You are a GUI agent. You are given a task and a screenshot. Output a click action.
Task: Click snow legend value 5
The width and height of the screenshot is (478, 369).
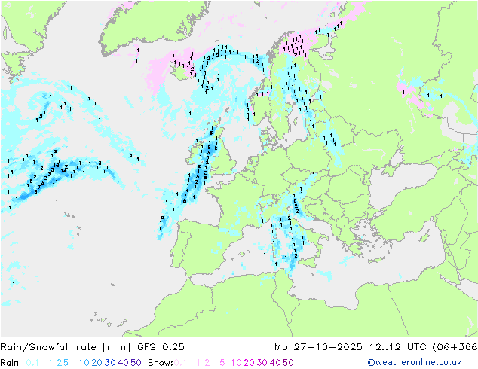click(222, 363)
